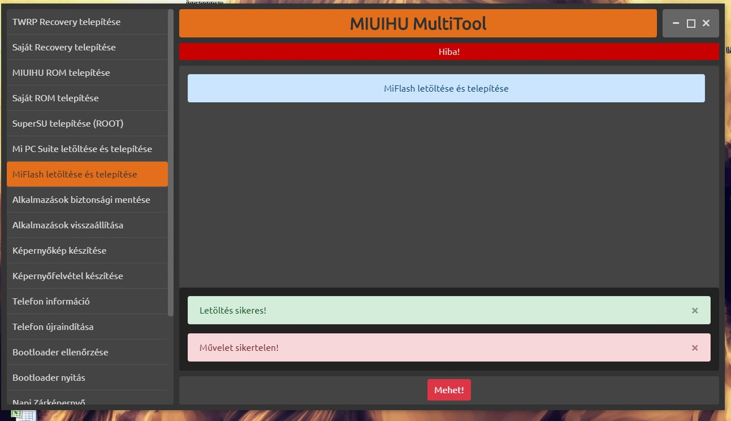The width and height of the screenshot is (731, 421).
Task: Click the Letöltés sikeres! message text
Action: [233, 310]
